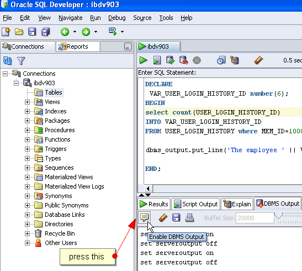Rollback with the database red arrow icon
Image resolution: width=302 pixels, height=271 pixels.
pyautogui.click(x=183, y=60)
